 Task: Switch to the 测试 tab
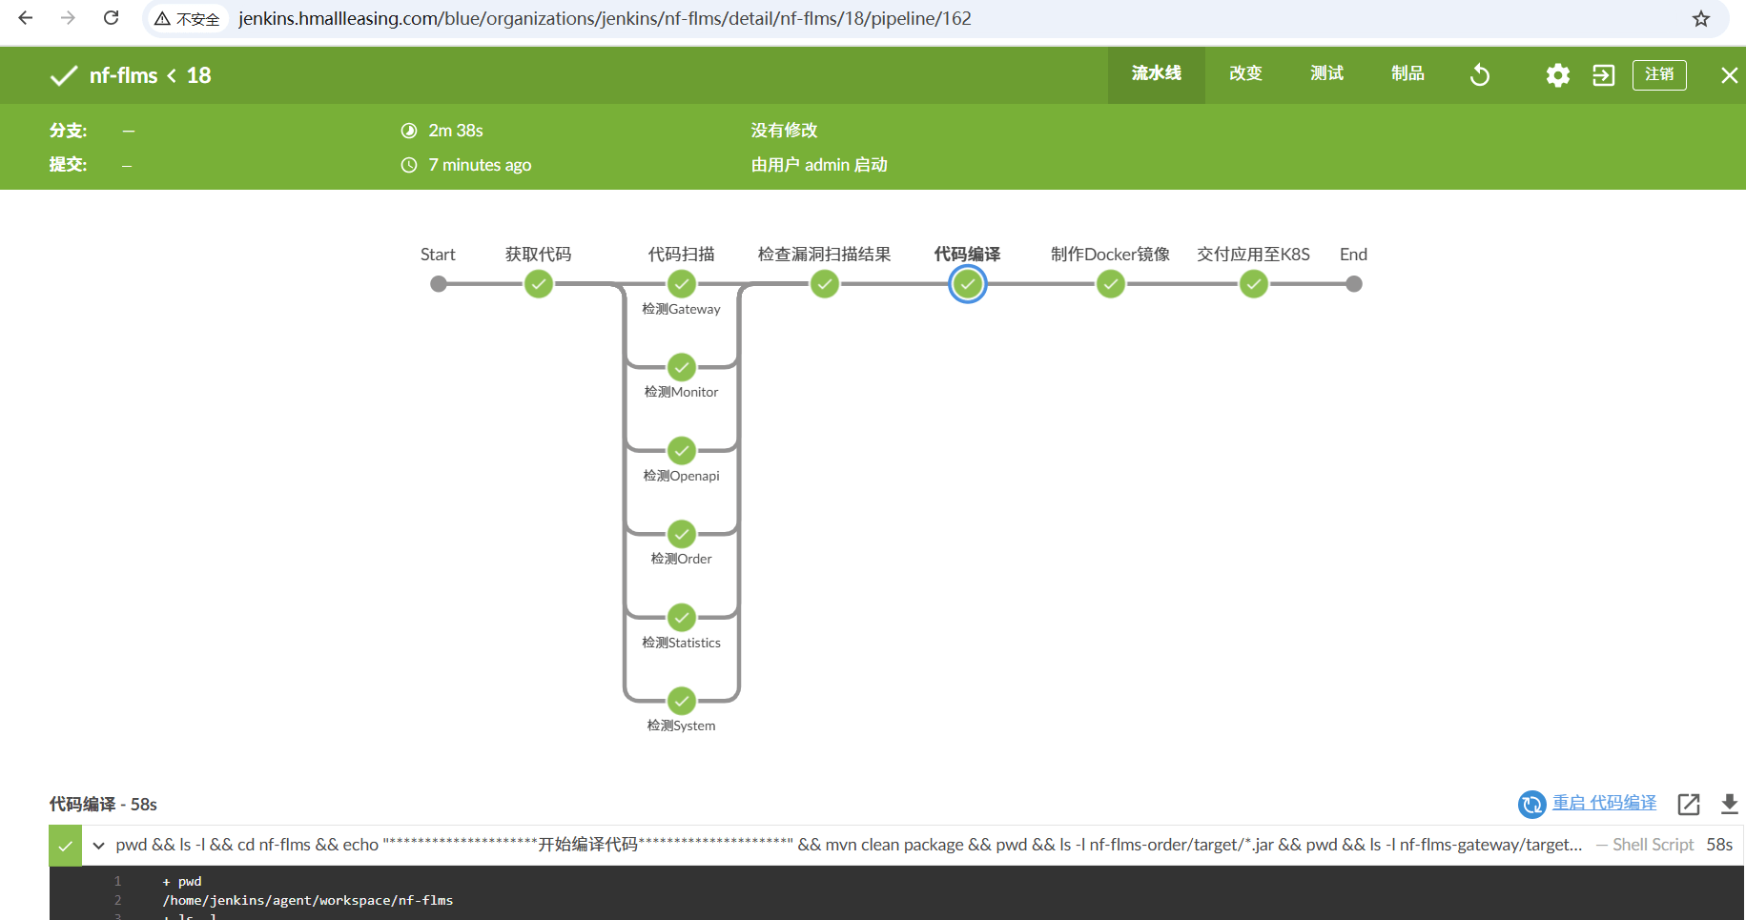click(x=1325, y=74)
